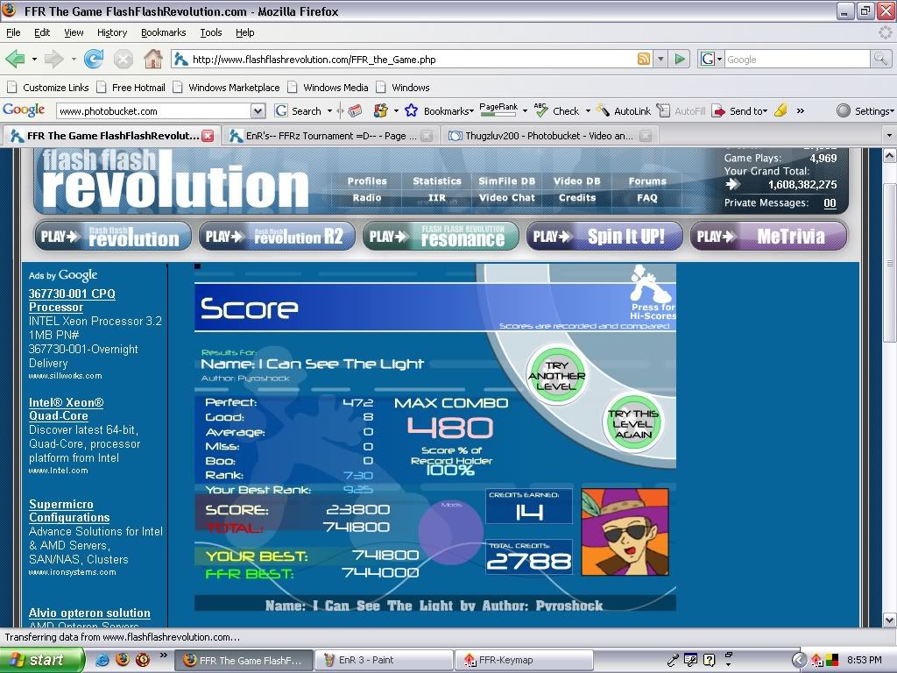Click the Google toolbar highlighter icon
Viewport: 897px width, 673px height.
tap(780, 111)
